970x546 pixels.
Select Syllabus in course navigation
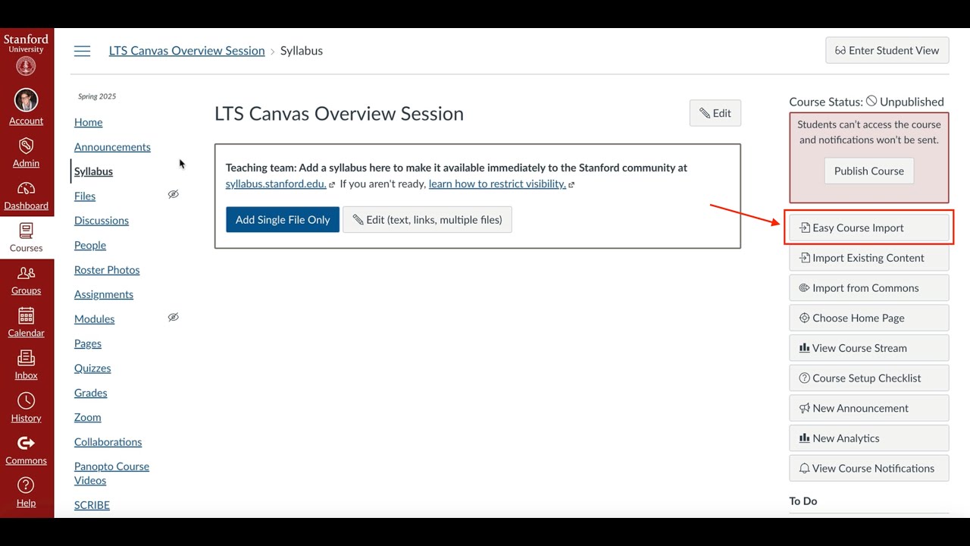click(x=93, y=171)
